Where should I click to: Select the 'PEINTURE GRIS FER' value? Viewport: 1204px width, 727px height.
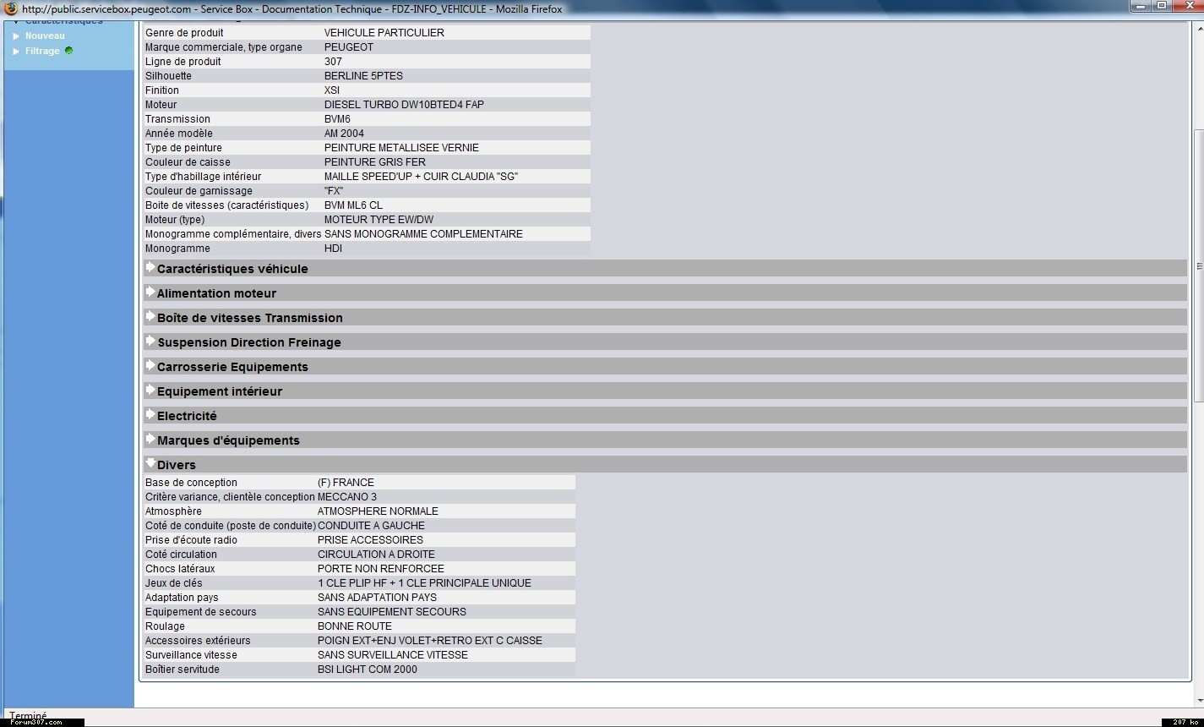375,162
